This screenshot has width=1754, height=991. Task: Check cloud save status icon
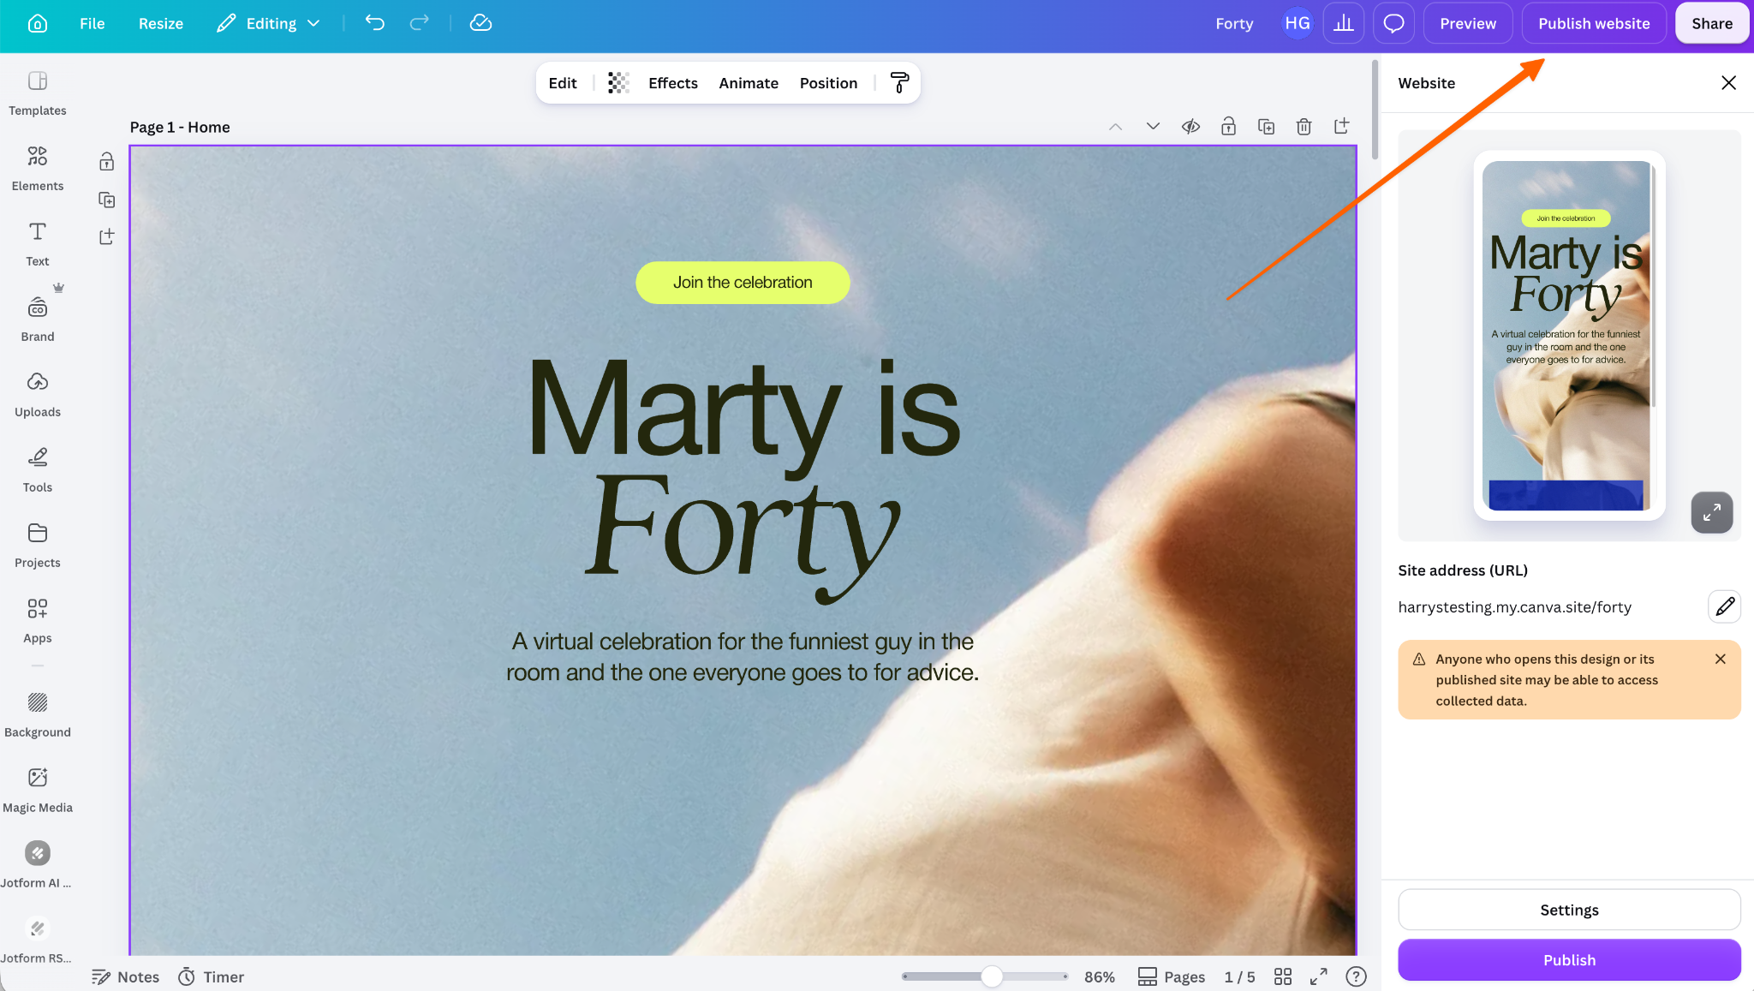coord(480,23)
